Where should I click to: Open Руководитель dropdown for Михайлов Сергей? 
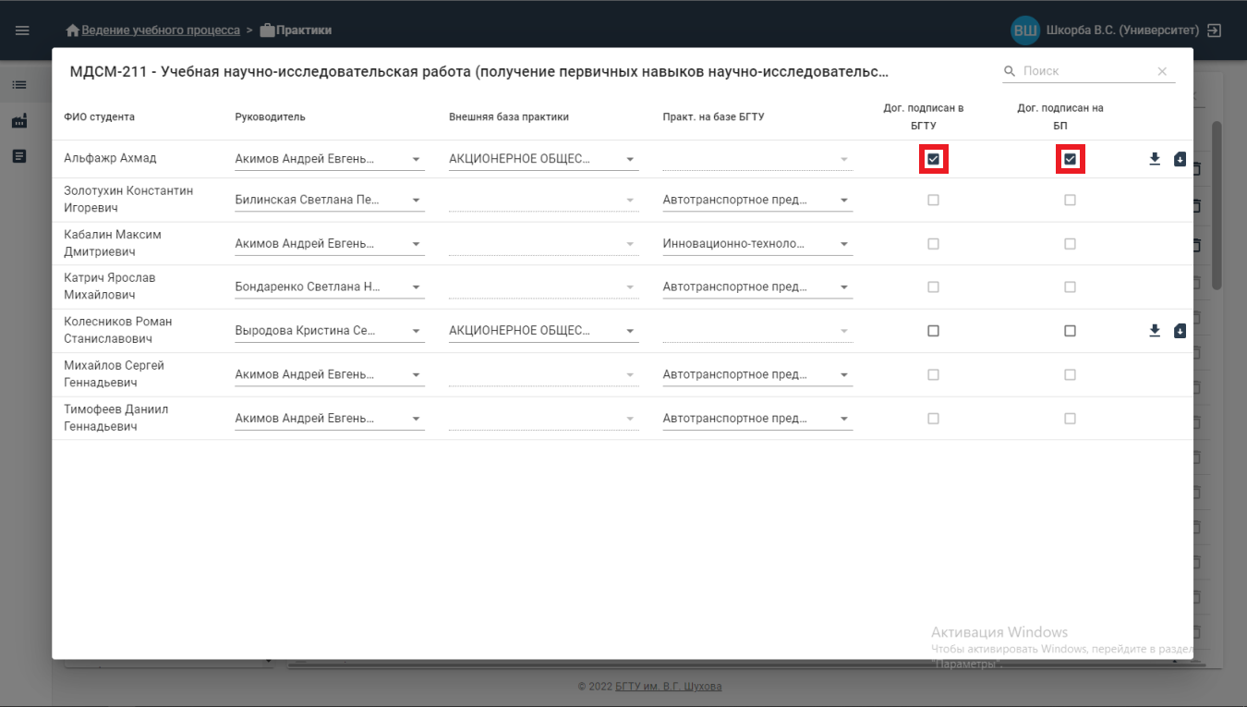330,374
